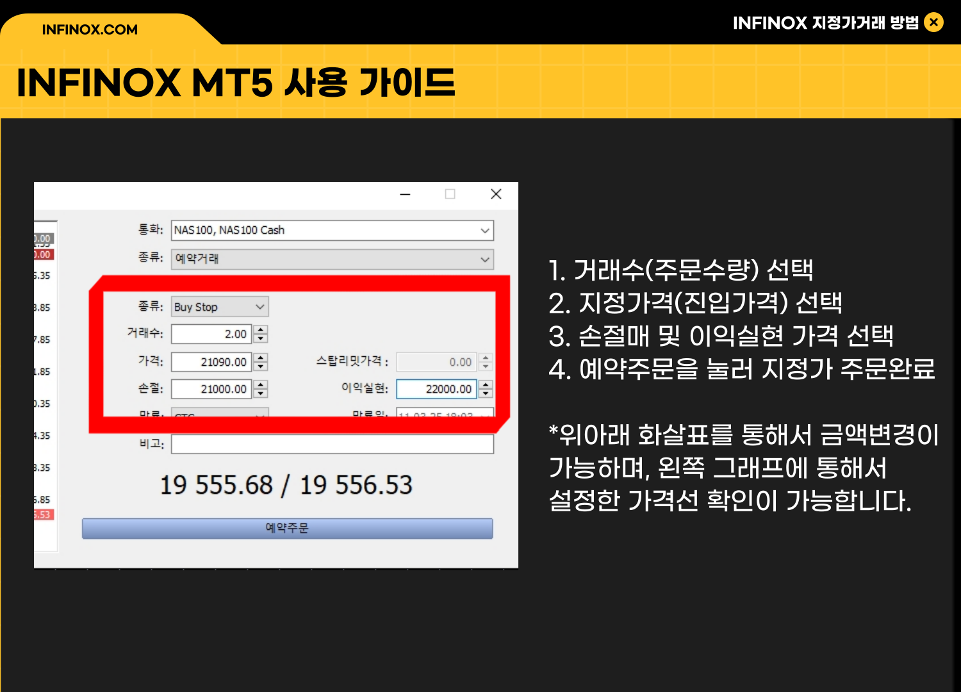Click the INFINOX 지정가거래 방법 title text

point(825,23)
